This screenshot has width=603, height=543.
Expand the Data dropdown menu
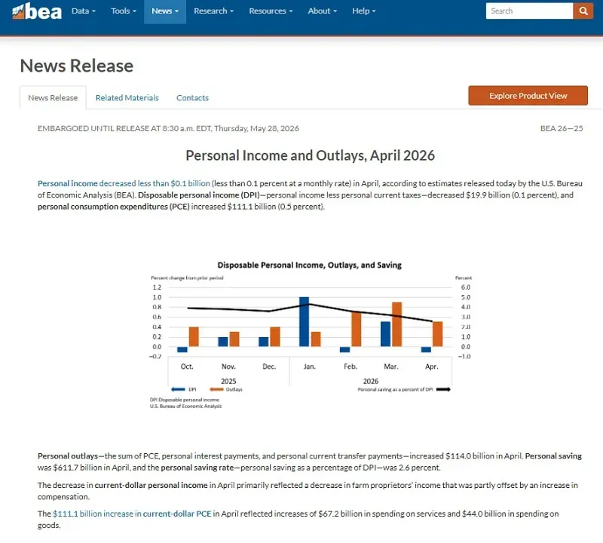[84, 11]
